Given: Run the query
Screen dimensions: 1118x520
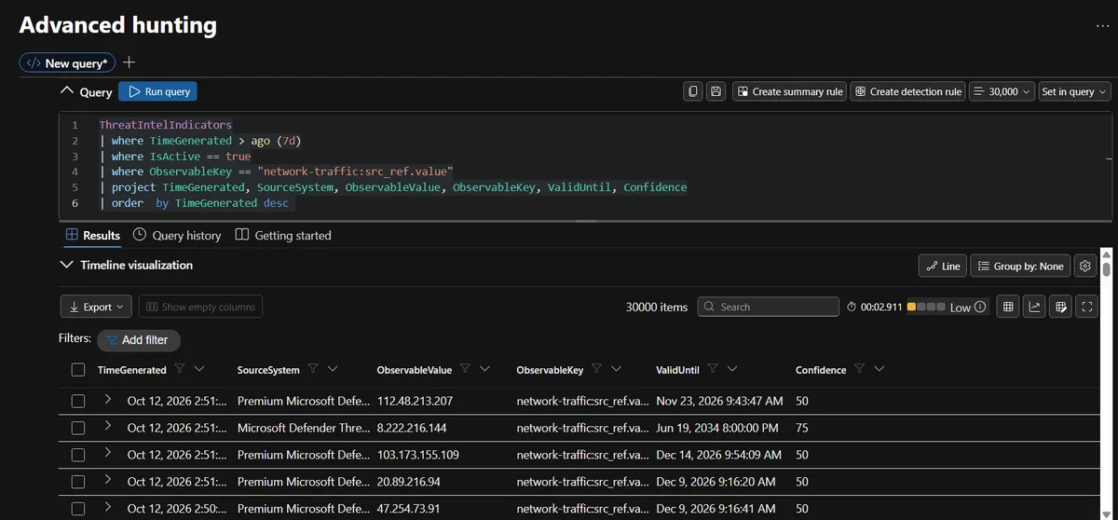Looking at the screenshot, I should (157, 91).
